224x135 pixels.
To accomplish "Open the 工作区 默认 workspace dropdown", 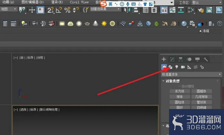I will (206, 3).
